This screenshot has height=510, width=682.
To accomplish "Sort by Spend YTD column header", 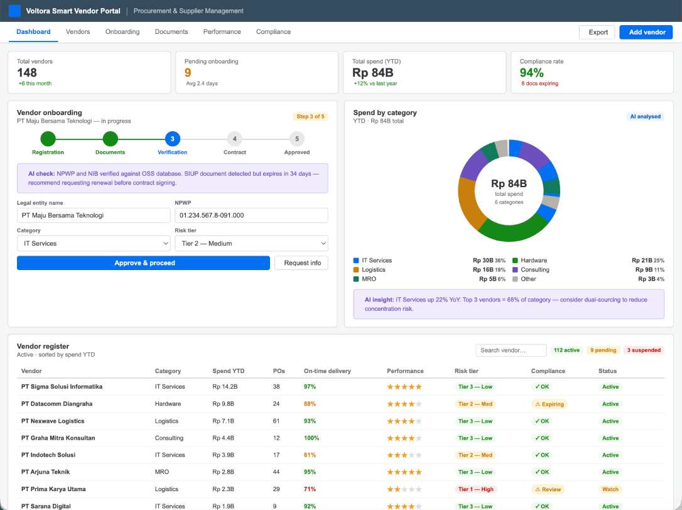I will tap(229, 371).
